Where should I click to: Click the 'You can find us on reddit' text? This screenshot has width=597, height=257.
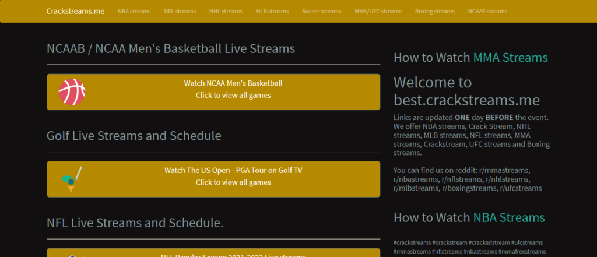coord(435,170)
